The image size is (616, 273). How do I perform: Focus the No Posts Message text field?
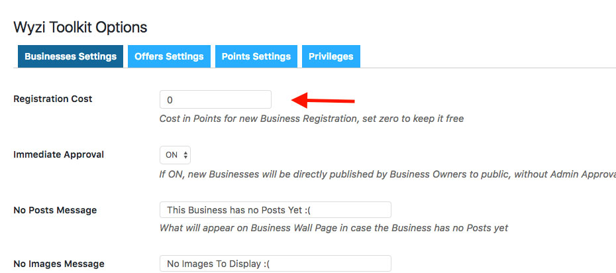275,210
